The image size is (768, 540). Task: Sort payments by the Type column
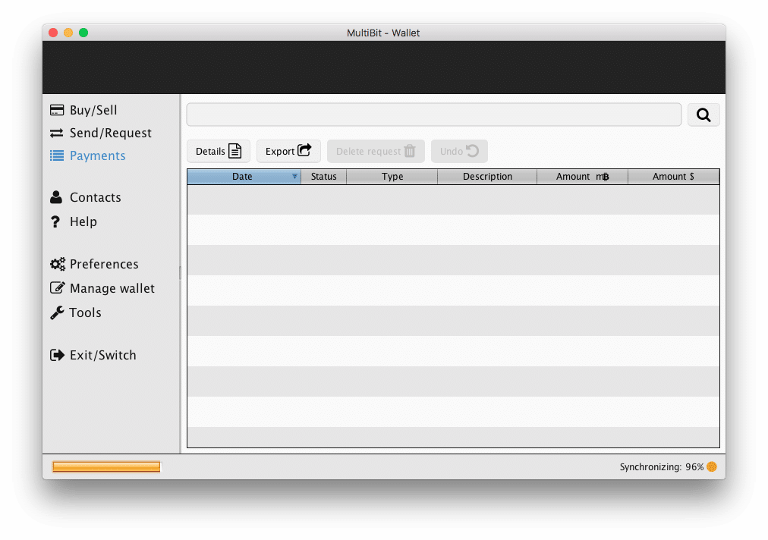coord(392,177)
